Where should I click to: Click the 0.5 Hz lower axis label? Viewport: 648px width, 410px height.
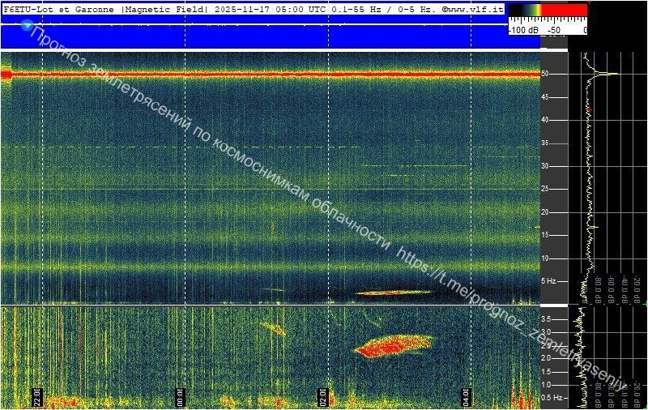552,398
